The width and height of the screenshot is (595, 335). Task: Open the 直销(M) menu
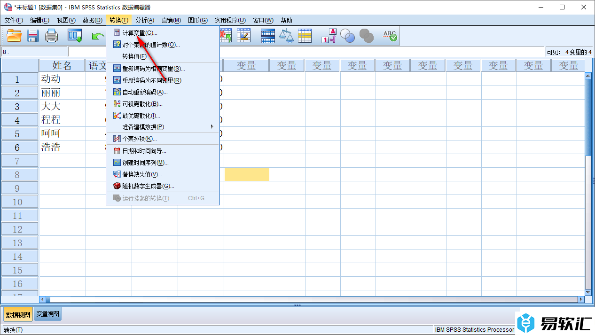click(171, 20)
